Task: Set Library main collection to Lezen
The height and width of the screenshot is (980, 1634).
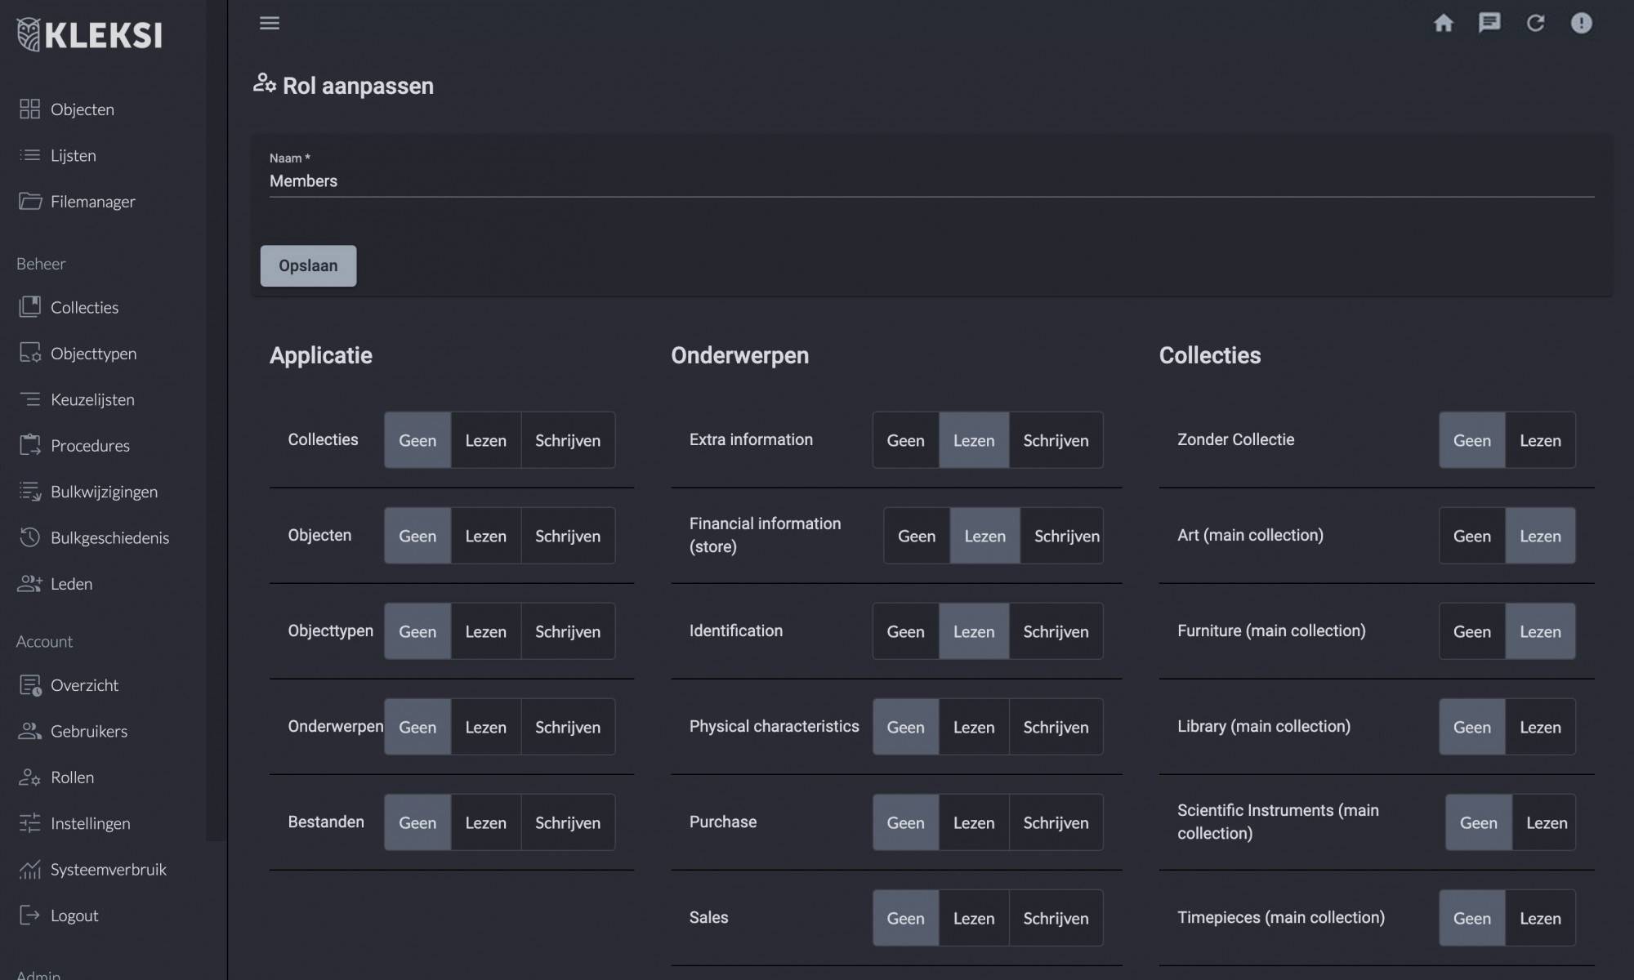Action: [1539, 727]
